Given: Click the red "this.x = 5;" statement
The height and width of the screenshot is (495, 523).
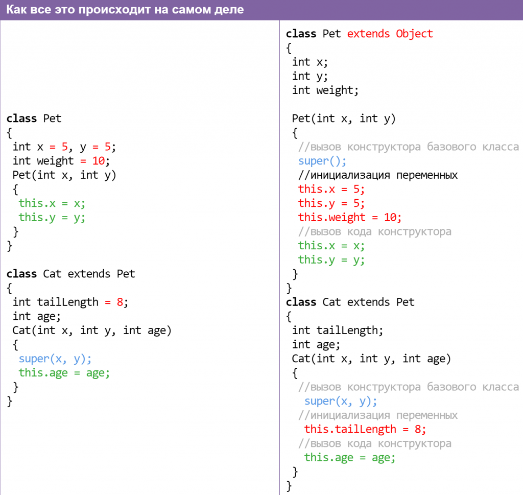Looking at the screenshot, I should (331, 189).
